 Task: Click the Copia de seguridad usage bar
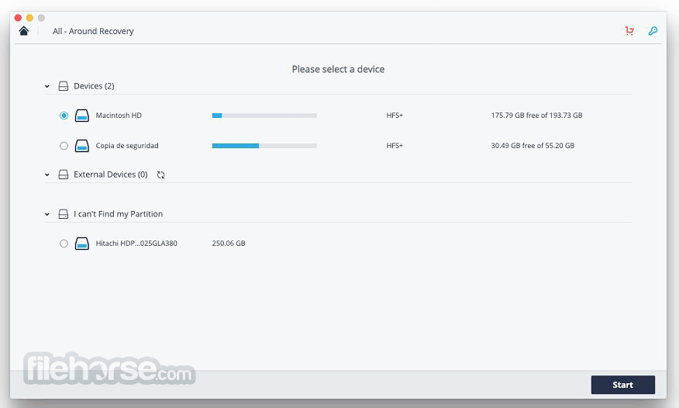[264, 146]
